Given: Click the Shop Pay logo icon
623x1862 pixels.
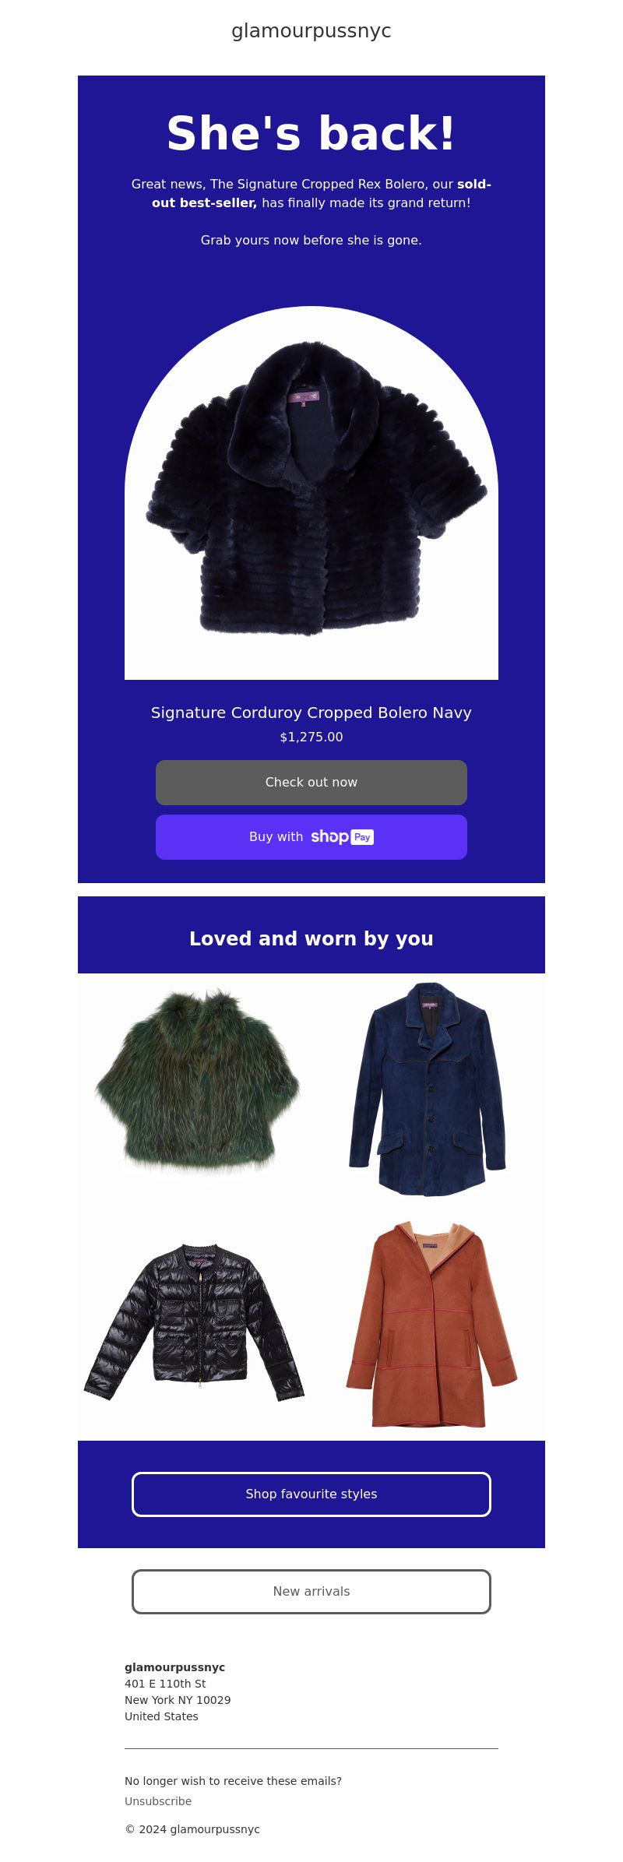Looking at the screenshot, I should [x=343, y=837].
